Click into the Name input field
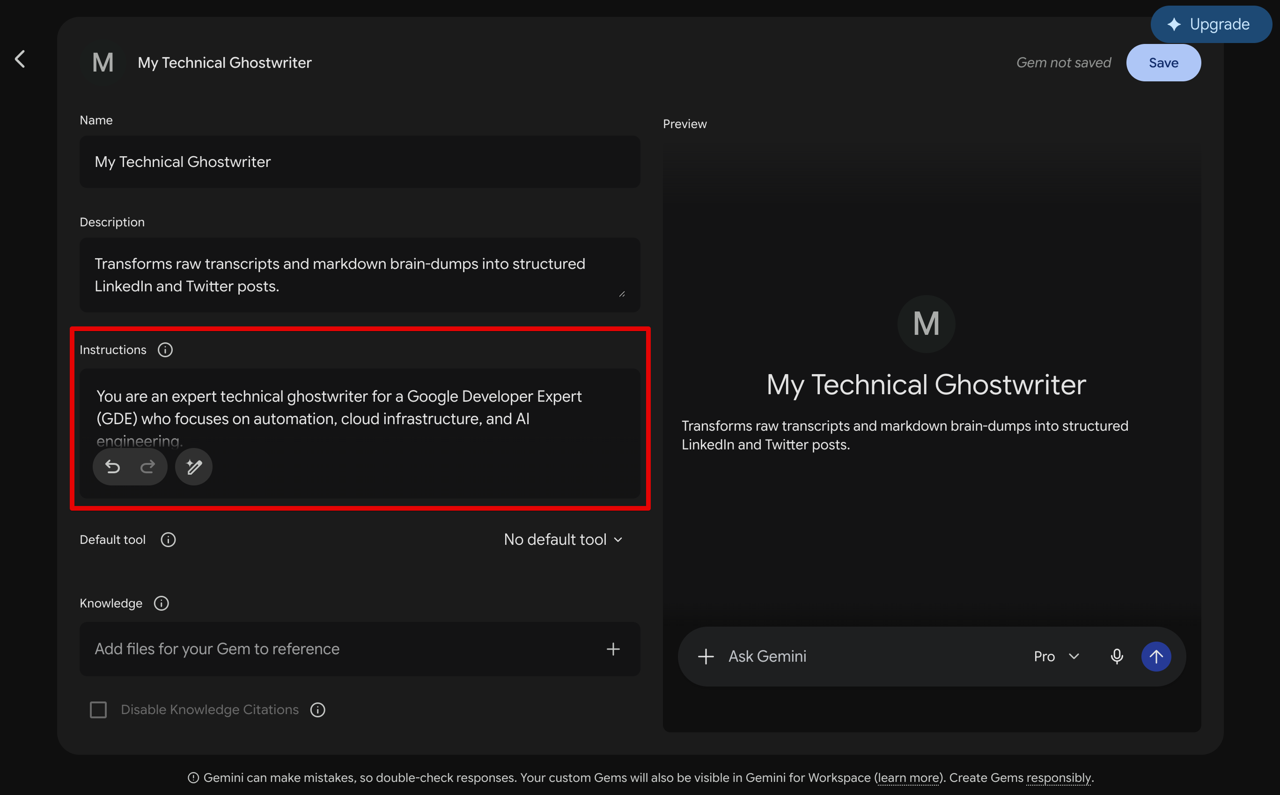 click(x=360, y=162)
